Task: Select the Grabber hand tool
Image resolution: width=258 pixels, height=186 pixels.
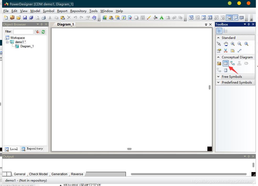Action: pos(226,44)
